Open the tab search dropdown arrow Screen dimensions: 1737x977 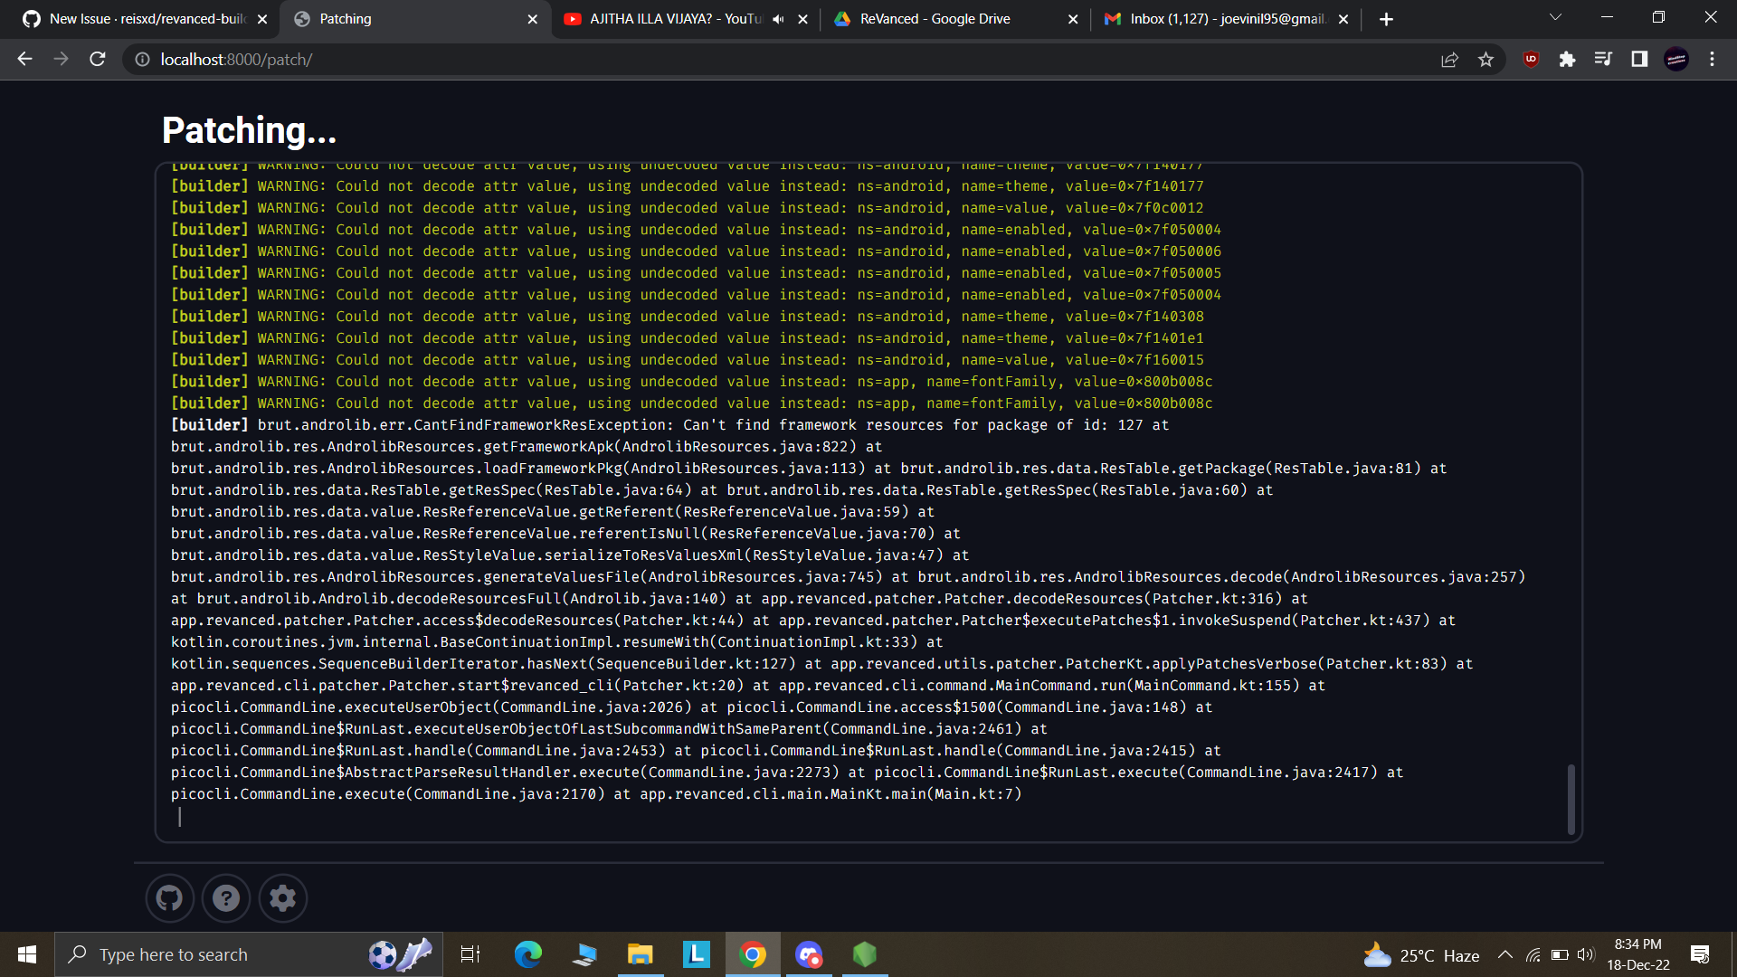click(1555, 17)
